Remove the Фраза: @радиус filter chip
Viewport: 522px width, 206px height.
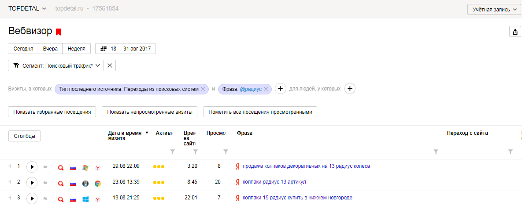(x=266, y=89)
